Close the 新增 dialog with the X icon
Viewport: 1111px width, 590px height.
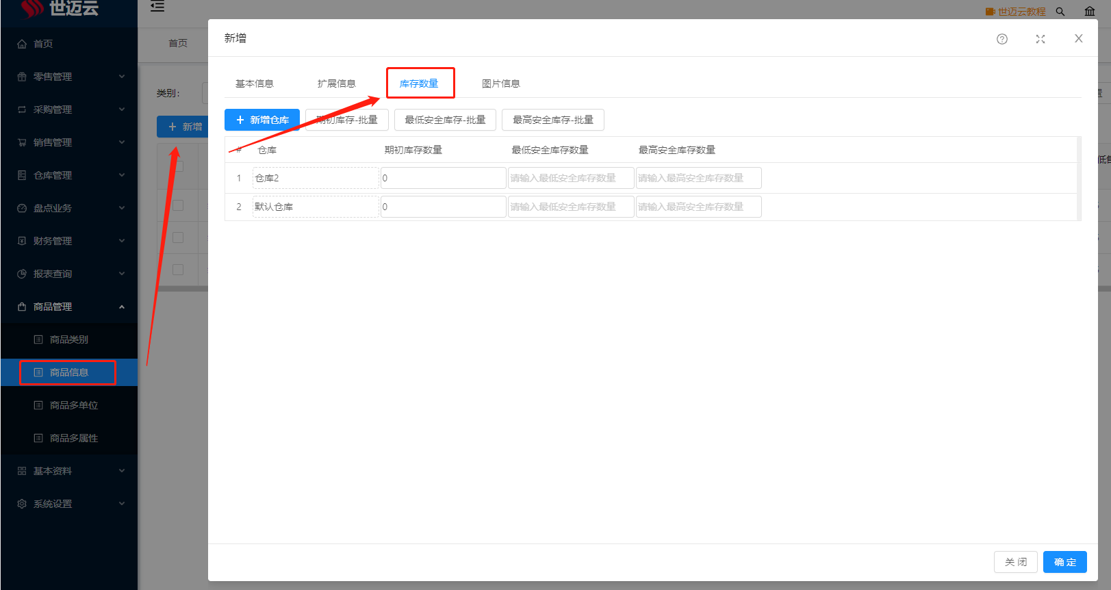(1079, 38)
